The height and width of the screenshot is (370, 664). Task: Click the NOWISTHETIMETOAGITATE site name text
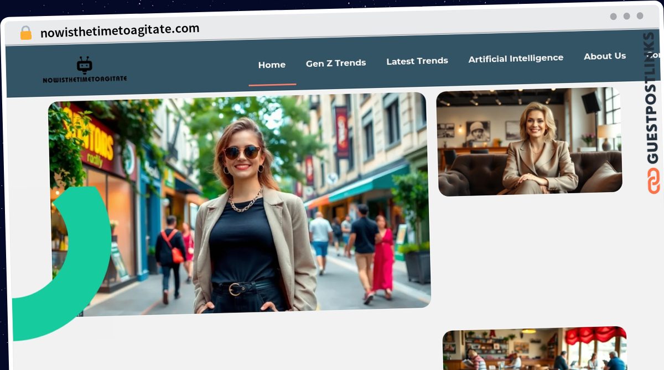point(85,79)
